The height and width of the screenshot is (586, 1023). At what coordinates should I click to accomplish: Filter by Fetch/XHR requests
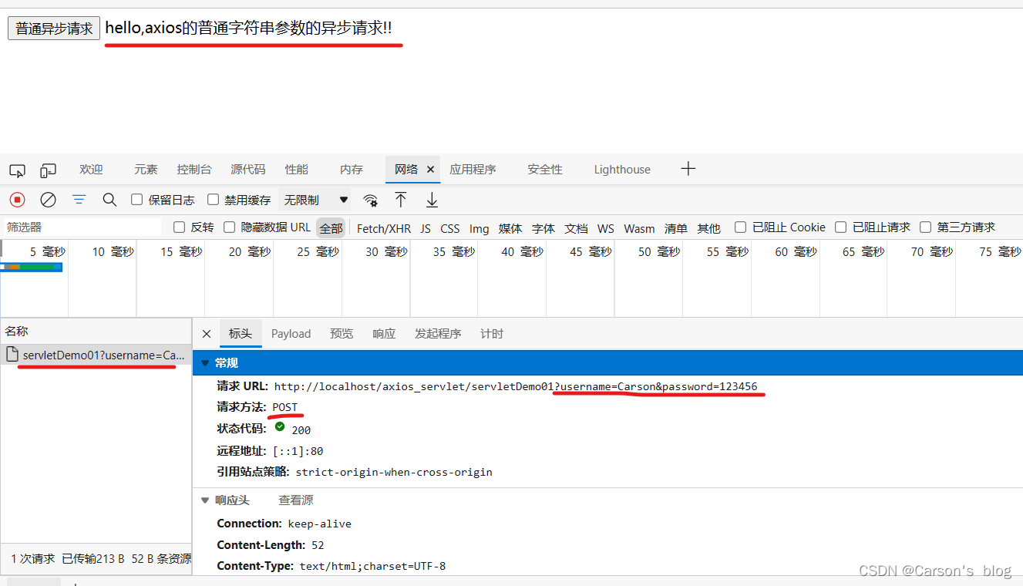pos(384,228)
